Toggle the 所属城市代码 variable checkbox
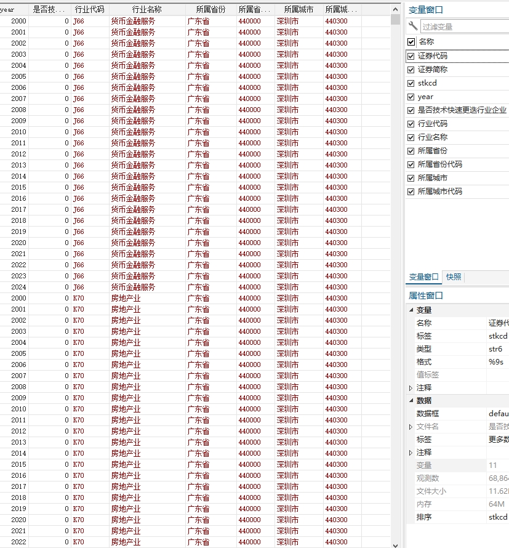This screenshot has width=509, height=548. pyautogui.click(x=411, y=191)
